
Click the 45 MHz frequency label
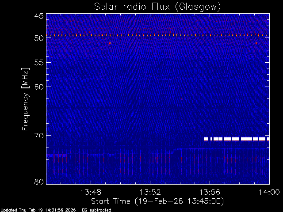point(39,16)
